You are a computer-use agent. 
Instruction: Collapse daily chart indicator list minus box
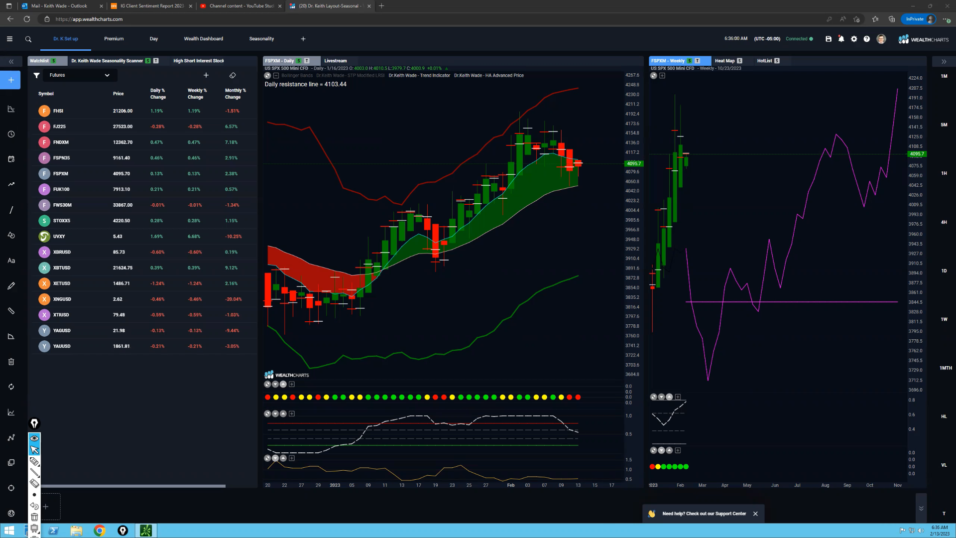point(276,76)
